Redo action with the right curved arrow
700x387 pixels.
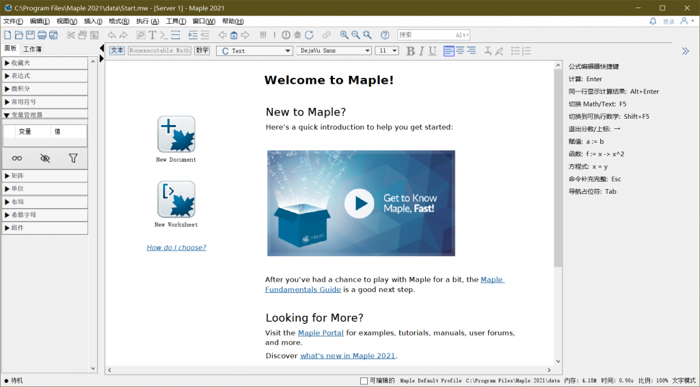click(124, 35)
